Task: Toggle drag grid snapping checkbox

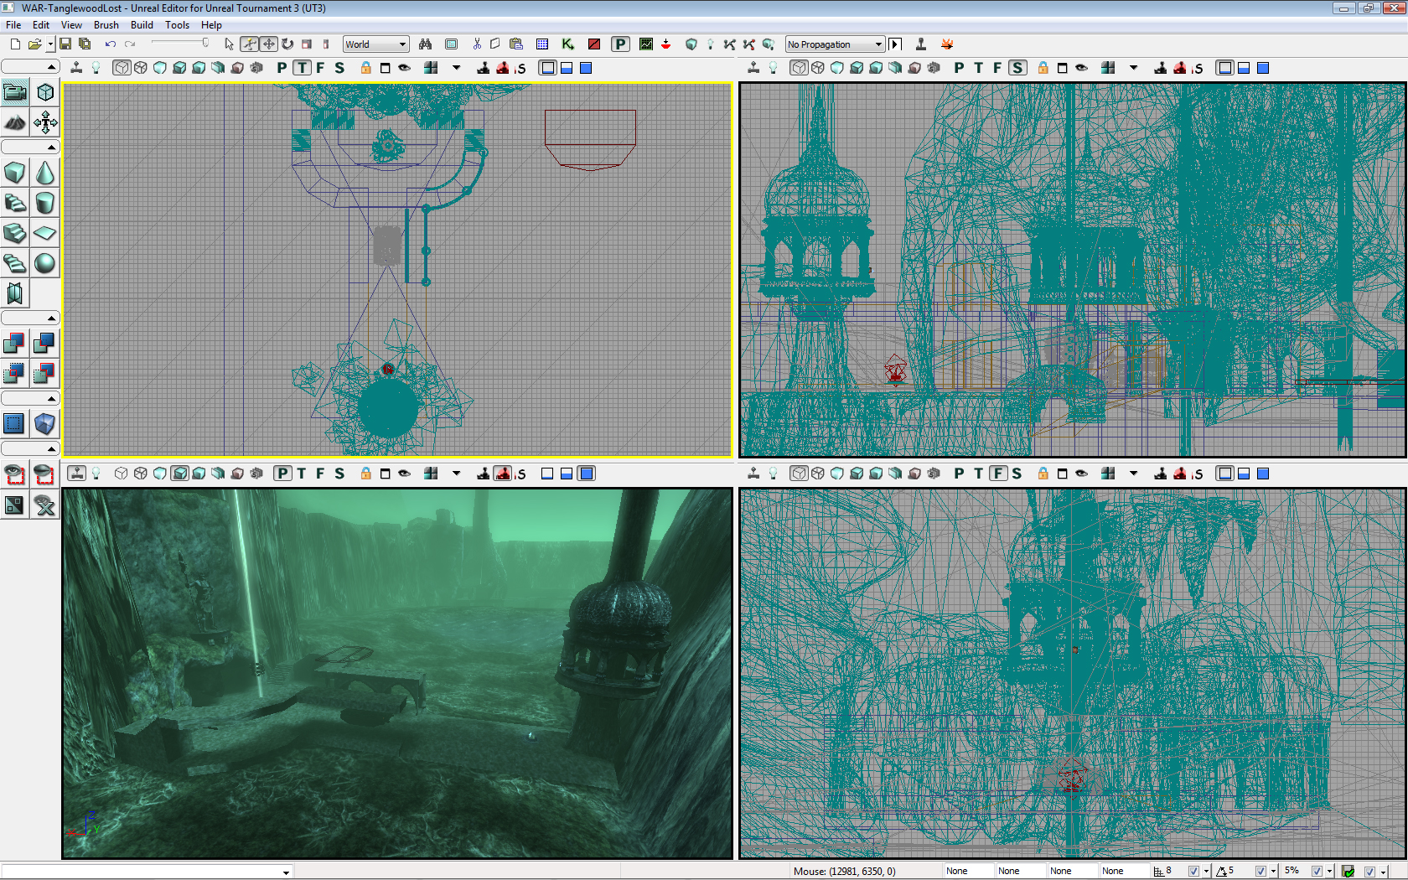Action: (1193, 872)
